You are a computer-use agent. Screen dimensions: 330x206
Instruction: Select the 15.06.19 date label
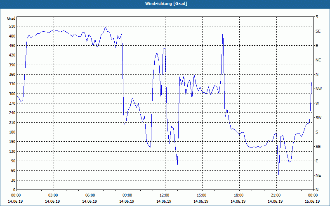pos(312,201)
